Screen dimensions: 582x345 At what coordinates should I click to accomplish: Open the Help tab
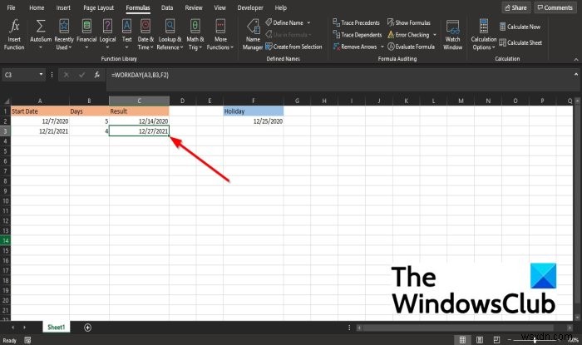pos(281,7)
